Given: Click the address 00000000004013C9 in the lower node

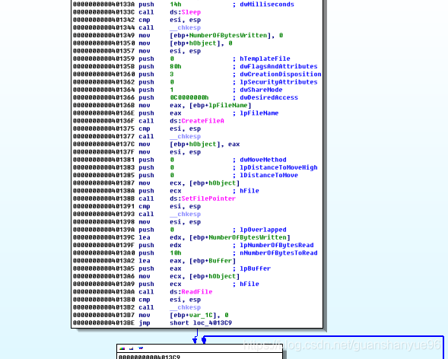Looking at the screenshot, I should pyautogui.click(x=149, y=357).
